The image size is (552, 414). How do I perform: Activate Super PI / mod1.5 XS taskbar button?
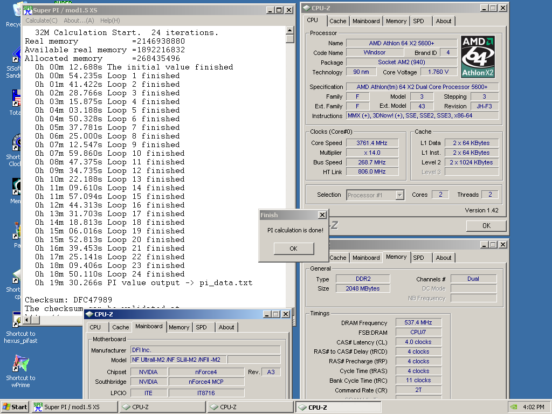(x=74, y=407)
